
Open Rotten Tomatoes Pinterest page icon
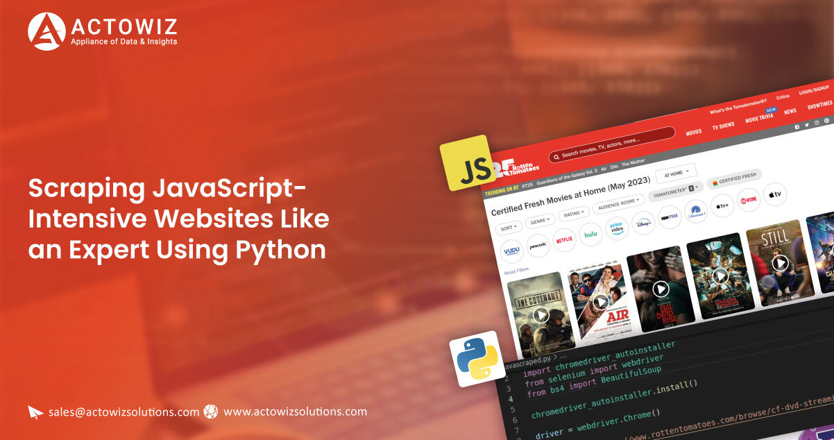tap(826, 120)
